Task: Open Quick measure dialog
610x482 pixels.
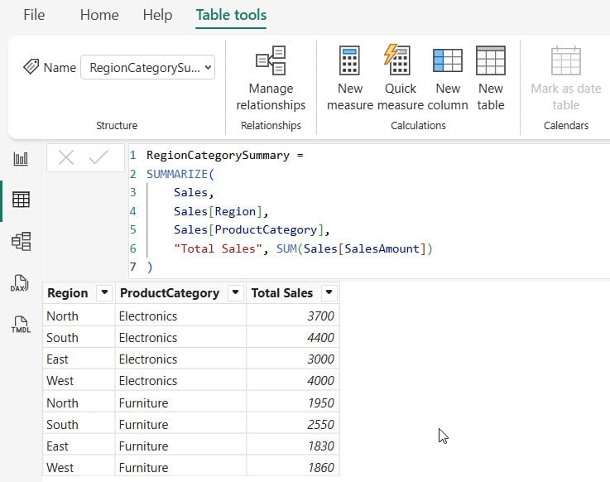Action: click(401, 79)
